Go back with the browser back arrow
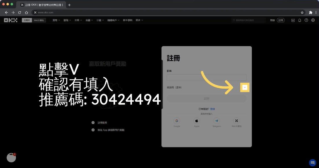Image resolution: width=319 pixels, height=168 pixels. 6,12
